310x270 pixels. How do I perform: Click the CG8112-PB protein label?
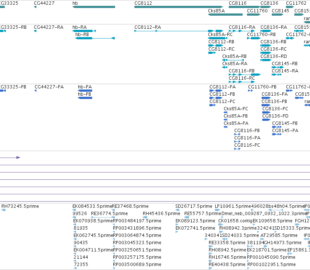(222, 94)
